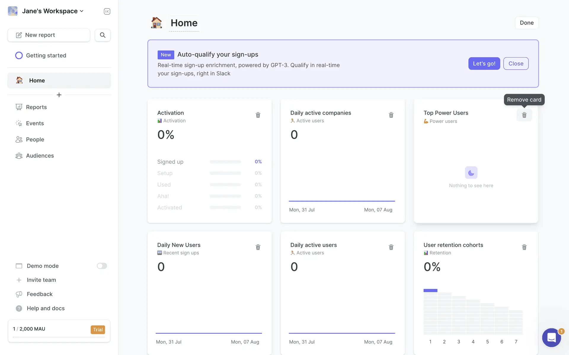Open Reports in the sidebar
This screenshot has width=569, height=355.
tap(36, 107)
